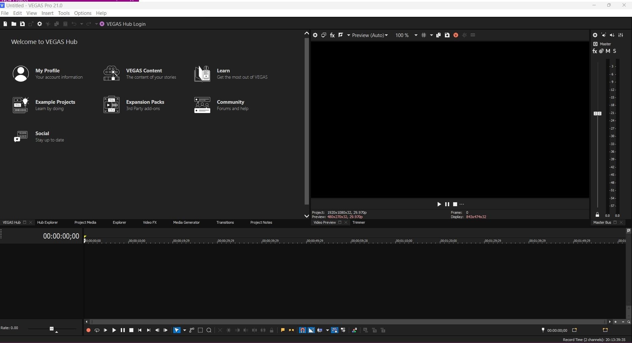Viewport: 632px width, 343px height.
Task: Open the Learn section
Action: 231,73
